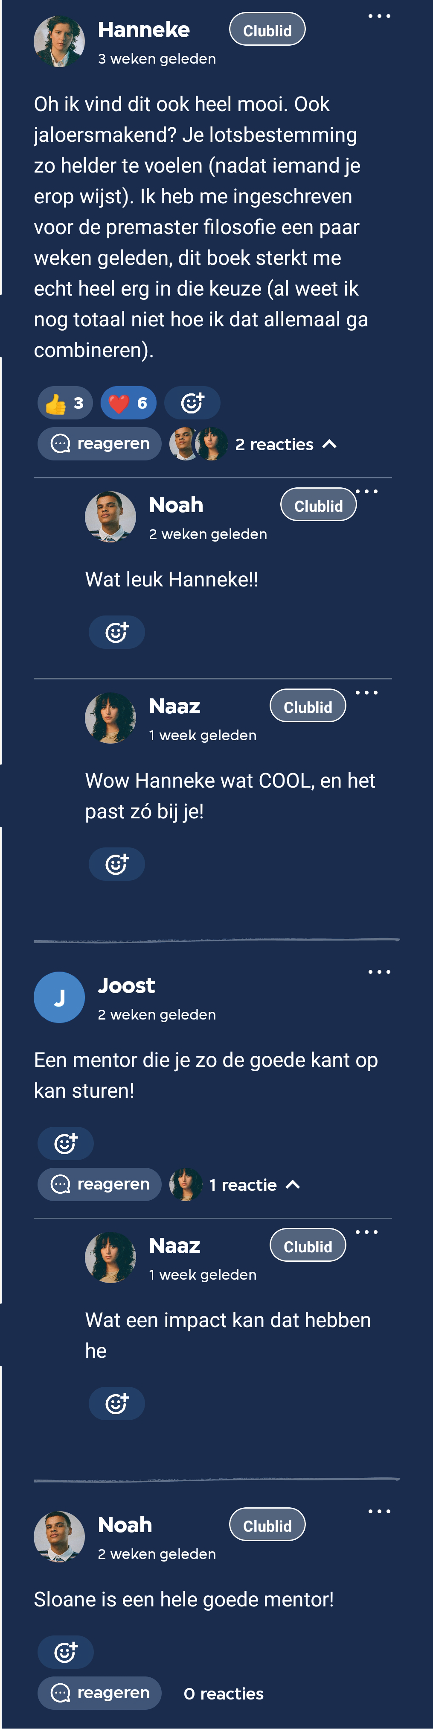433x1729 pixels.
Task: Collapse the "2 reacties" thread
Action: (329, 444)
